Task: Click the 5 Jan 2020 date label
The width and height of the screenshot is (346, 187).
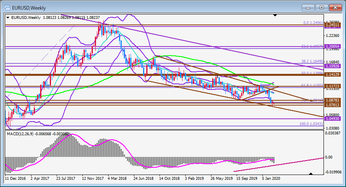Action: [x=271, y=179]
